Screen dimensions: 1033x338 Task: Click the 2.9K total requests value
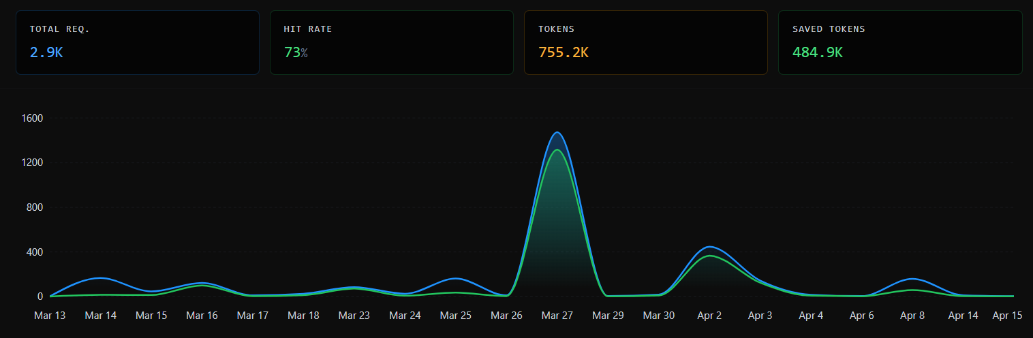point(46,52)
